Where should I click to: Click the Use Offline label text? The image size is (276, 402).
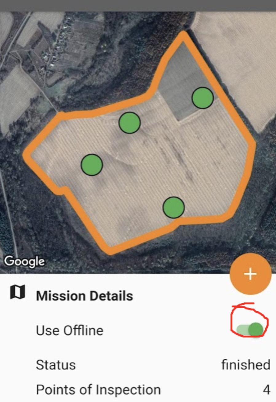(69, 330)
